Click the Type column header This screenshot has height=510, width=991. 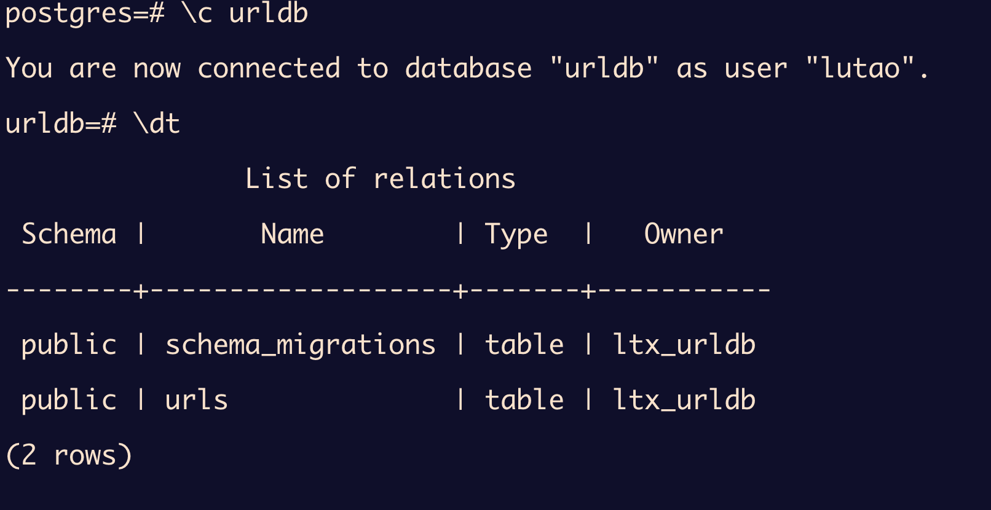tap(516, 234)
